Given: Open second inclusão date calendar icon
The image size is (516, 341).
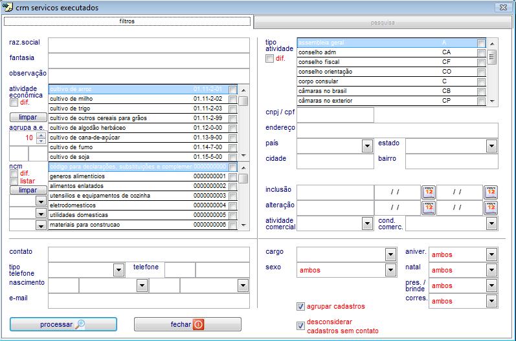Looking at the screenshot, I should tap(491, 192).
